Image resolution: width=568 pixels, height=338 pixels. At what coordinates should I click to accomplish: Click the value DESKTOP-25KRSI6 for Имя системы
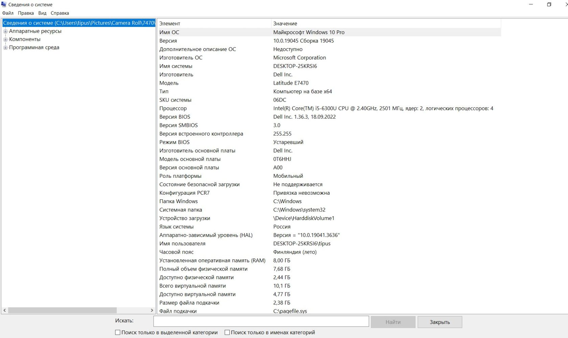(x=295, y=66)
